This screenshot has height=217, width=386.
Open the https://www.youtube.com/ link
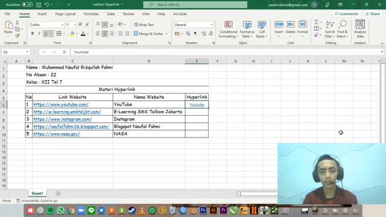click(x=61, y=104)
